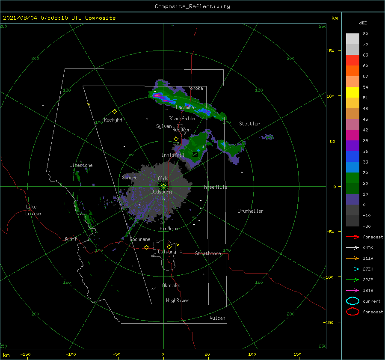Click the green swatch between 30 and 20 dBZ
The height and width of the screenshot is (360, 385).
[352, 178]
